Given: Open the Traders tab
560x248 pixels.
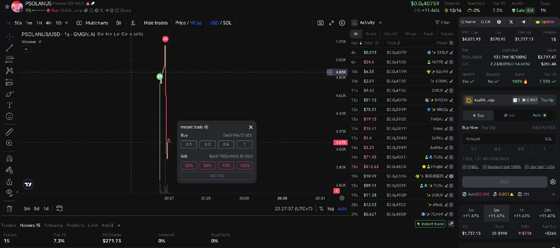Looking at the screenshot, I should tap(8, 225).
